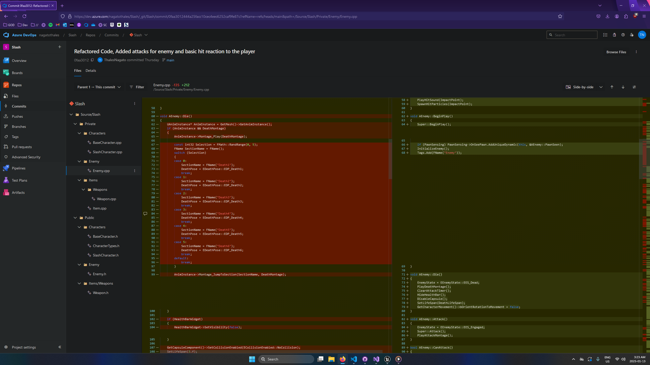
Task: Collapse the Private folder in the file tree
Action: click(75, 124)
